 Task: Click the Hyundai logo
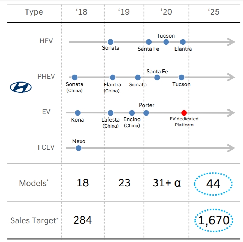(x=21, y=87)
